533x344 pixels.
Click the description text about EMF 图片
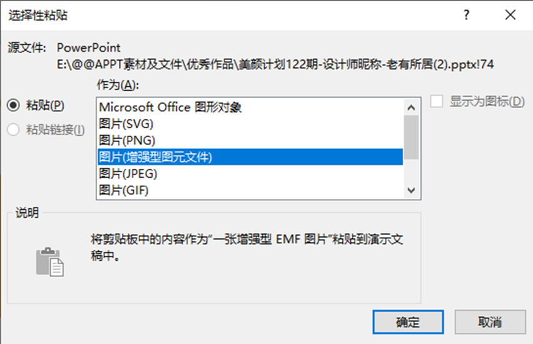coord(246,248)
